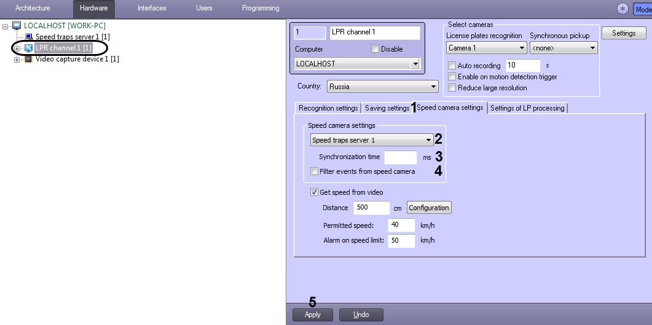Screen dimensions: 652x325
Task: Click the Apply button
Action: tap(313, 315)
